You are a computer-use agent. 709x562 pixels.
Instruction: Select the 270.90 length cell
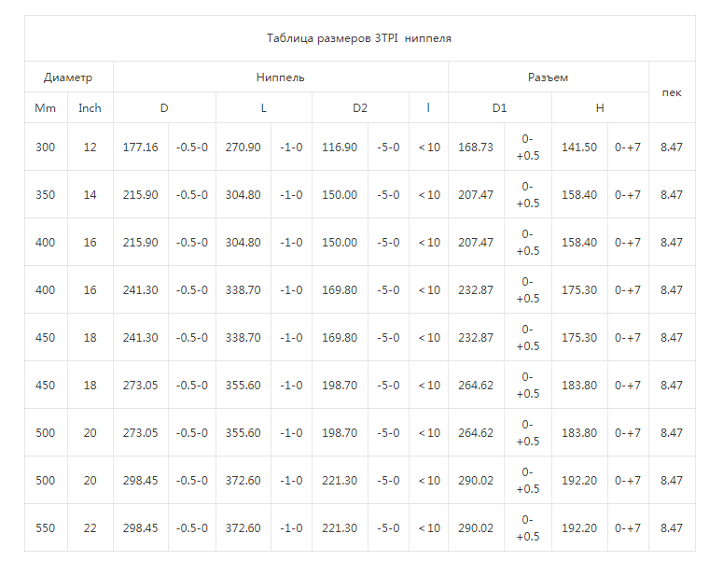point(243,148)
